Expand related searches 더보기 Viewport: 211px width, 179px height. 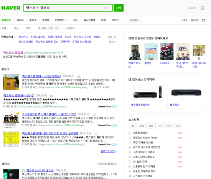(113, 42)
